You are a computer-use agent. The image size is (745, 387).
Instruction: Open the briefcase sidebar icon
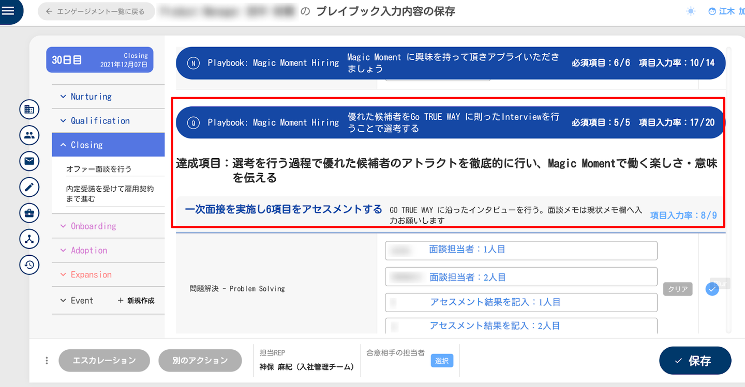pos(29,213)
